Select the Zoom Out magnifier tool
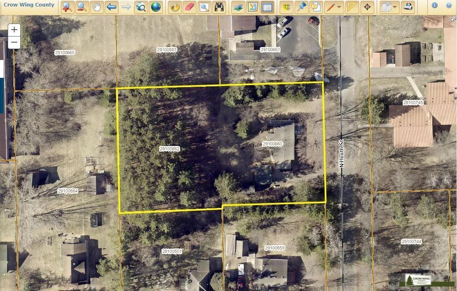Image resolution: width=457 pixels, height=291 pixels. (x=82, y=7)
